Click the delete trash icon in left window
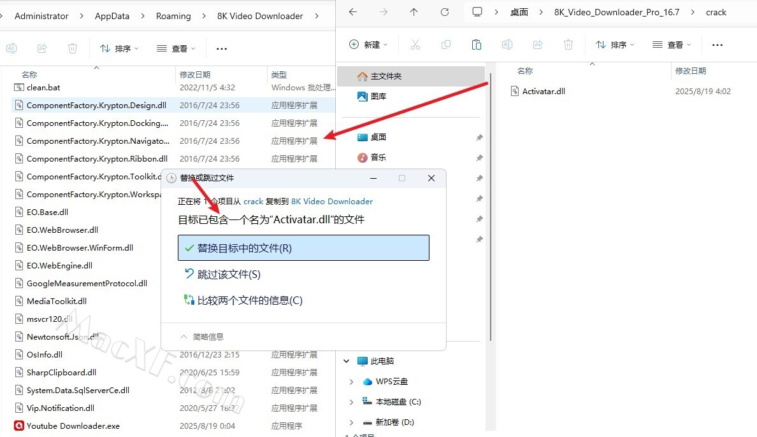Viewport: 757px width, 437px height. click(x=73, y=48)
